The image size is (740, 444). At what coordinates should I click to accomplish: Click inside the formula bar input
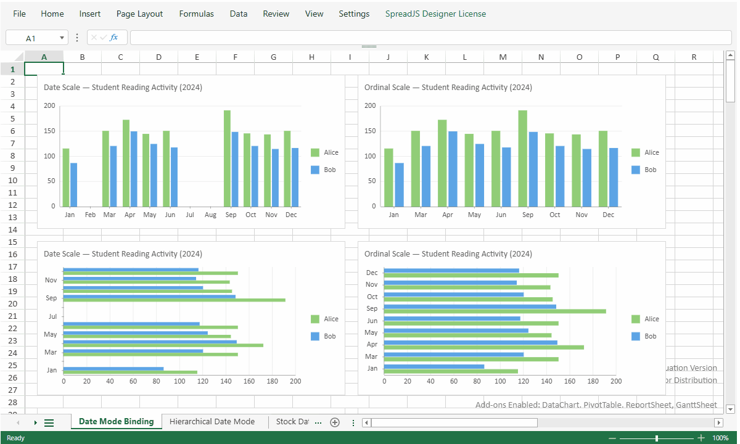[x=430, y=38]
